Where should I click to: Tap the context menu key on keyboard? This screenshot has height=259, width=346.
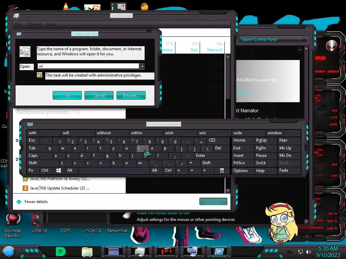222,170
